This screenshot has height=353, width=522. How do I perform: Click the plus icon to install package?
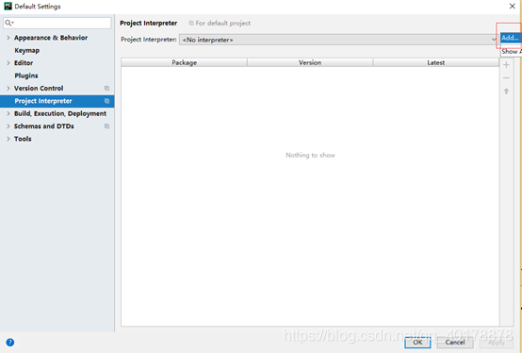pyautogui.click(x=506, y=65)
